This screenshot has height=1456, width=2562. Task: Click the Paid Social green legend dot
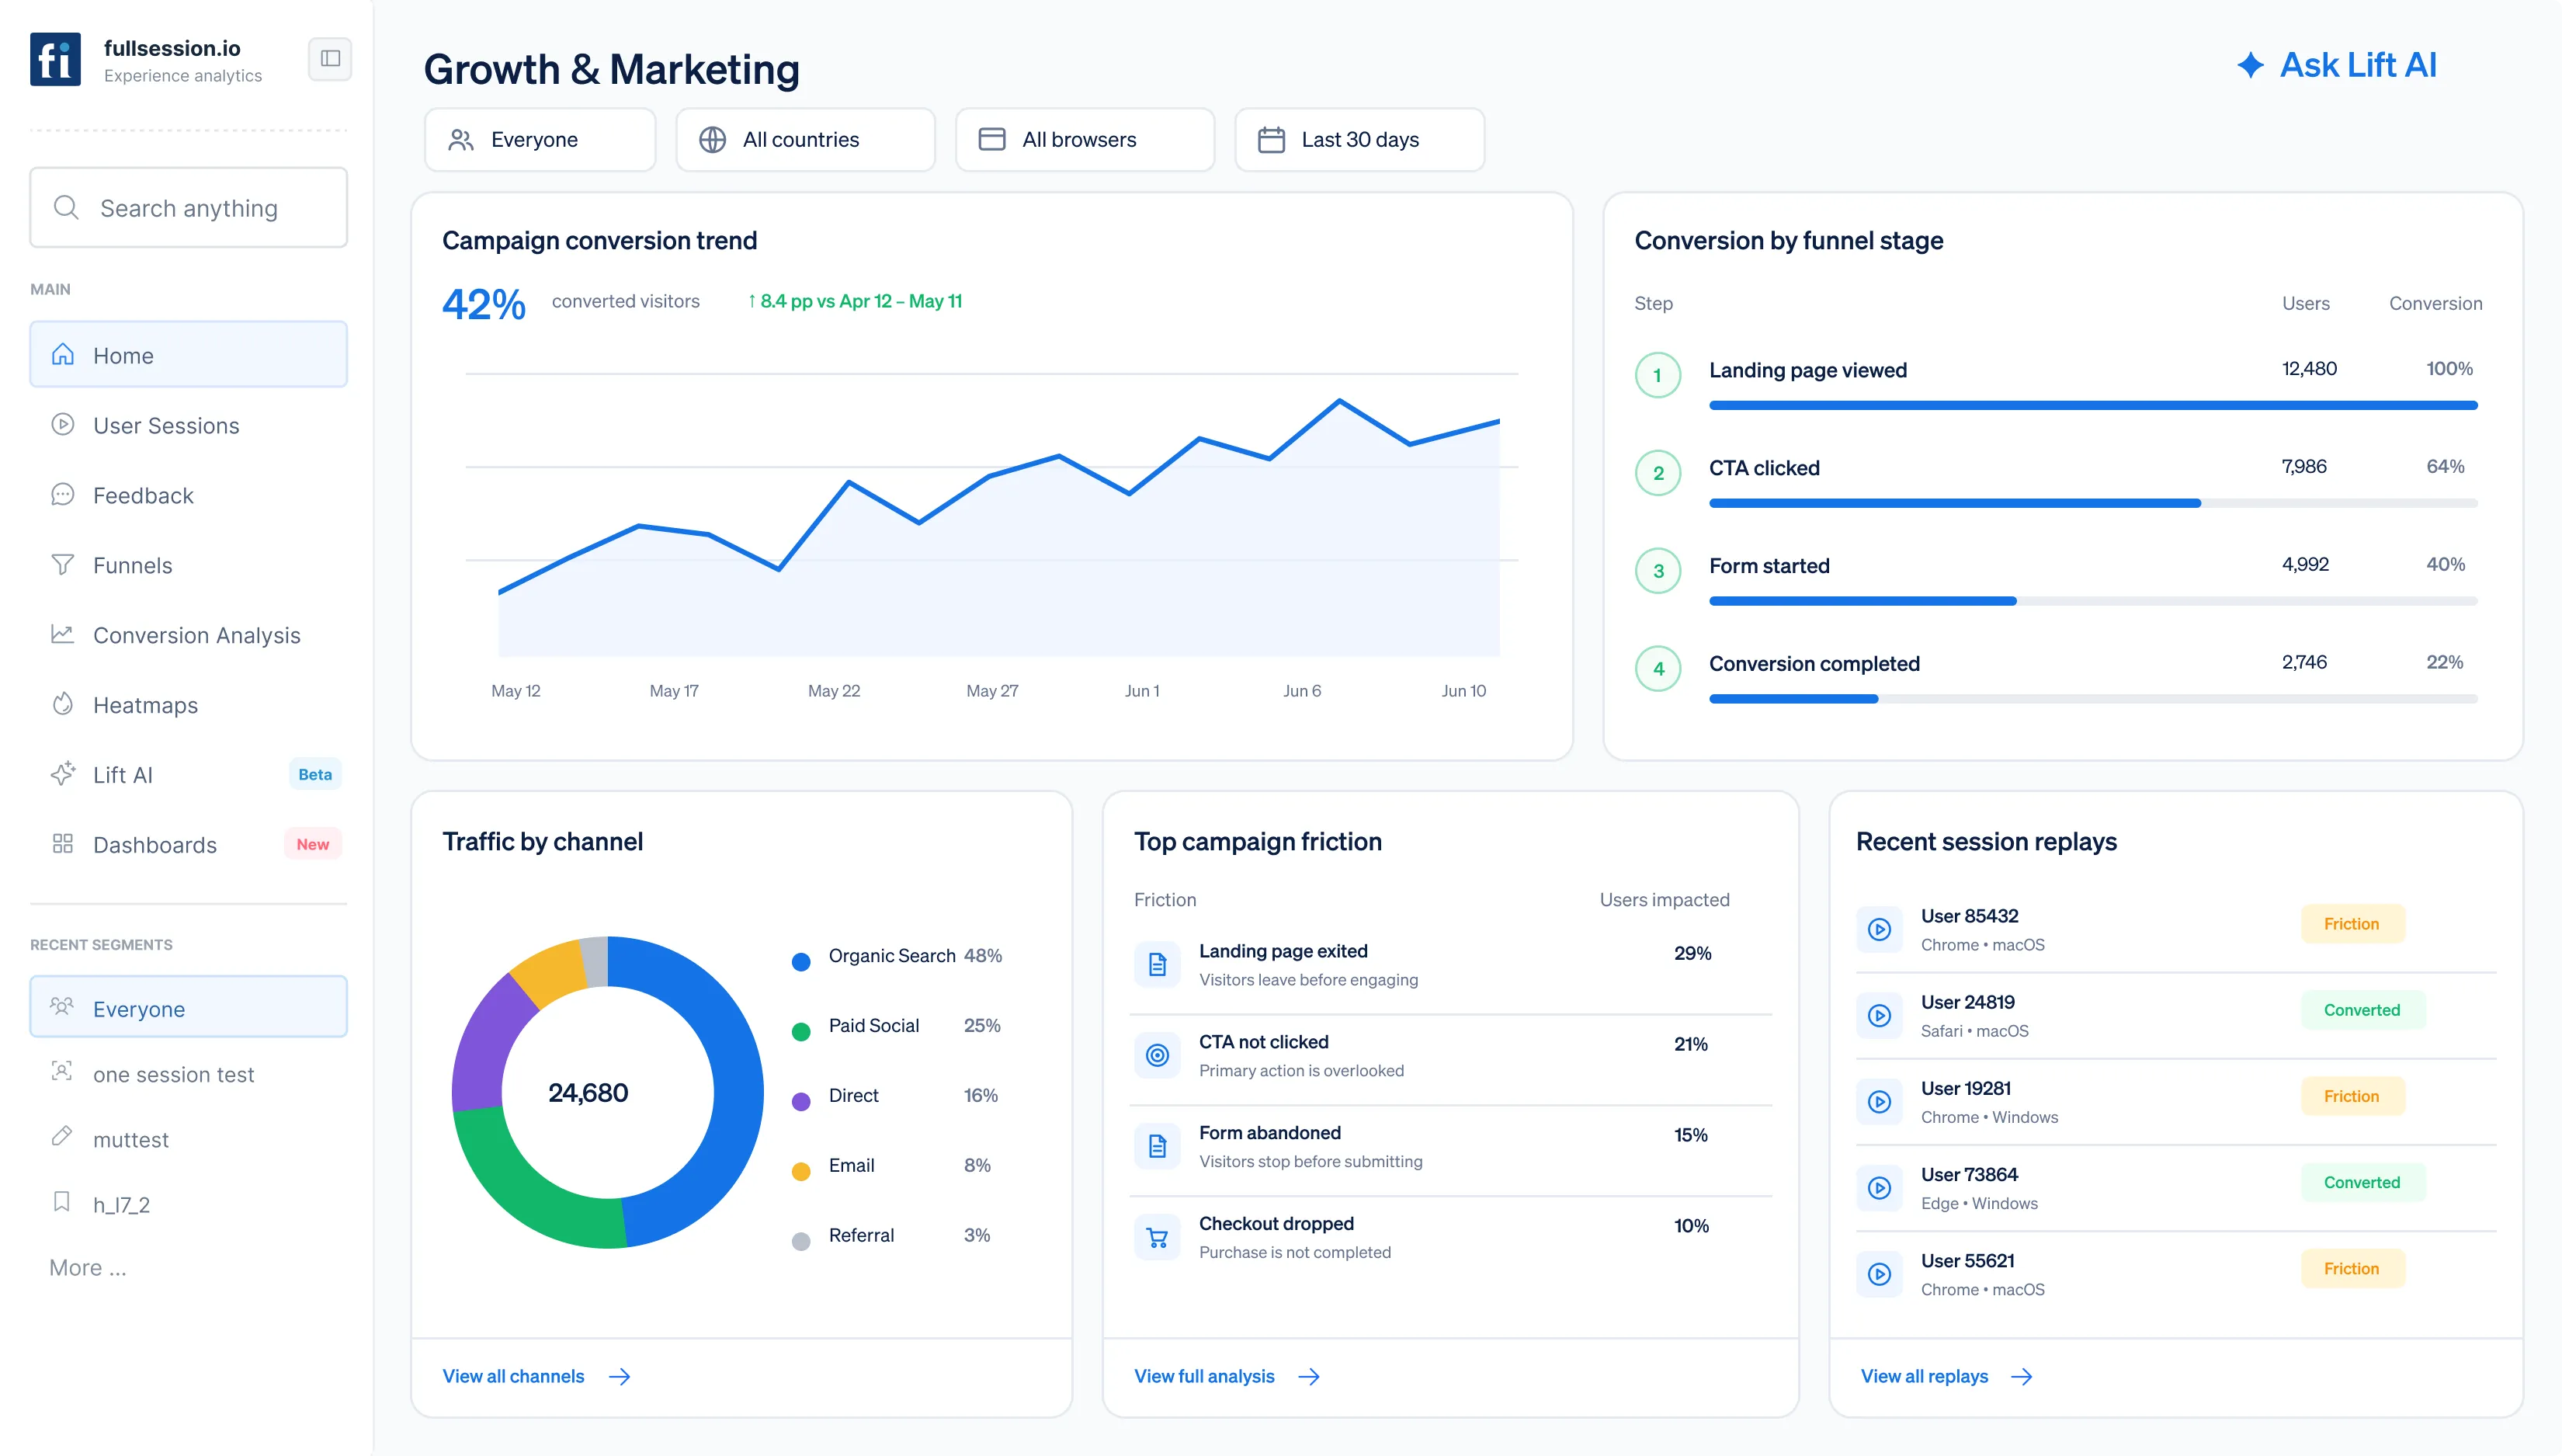[800, 1032]
